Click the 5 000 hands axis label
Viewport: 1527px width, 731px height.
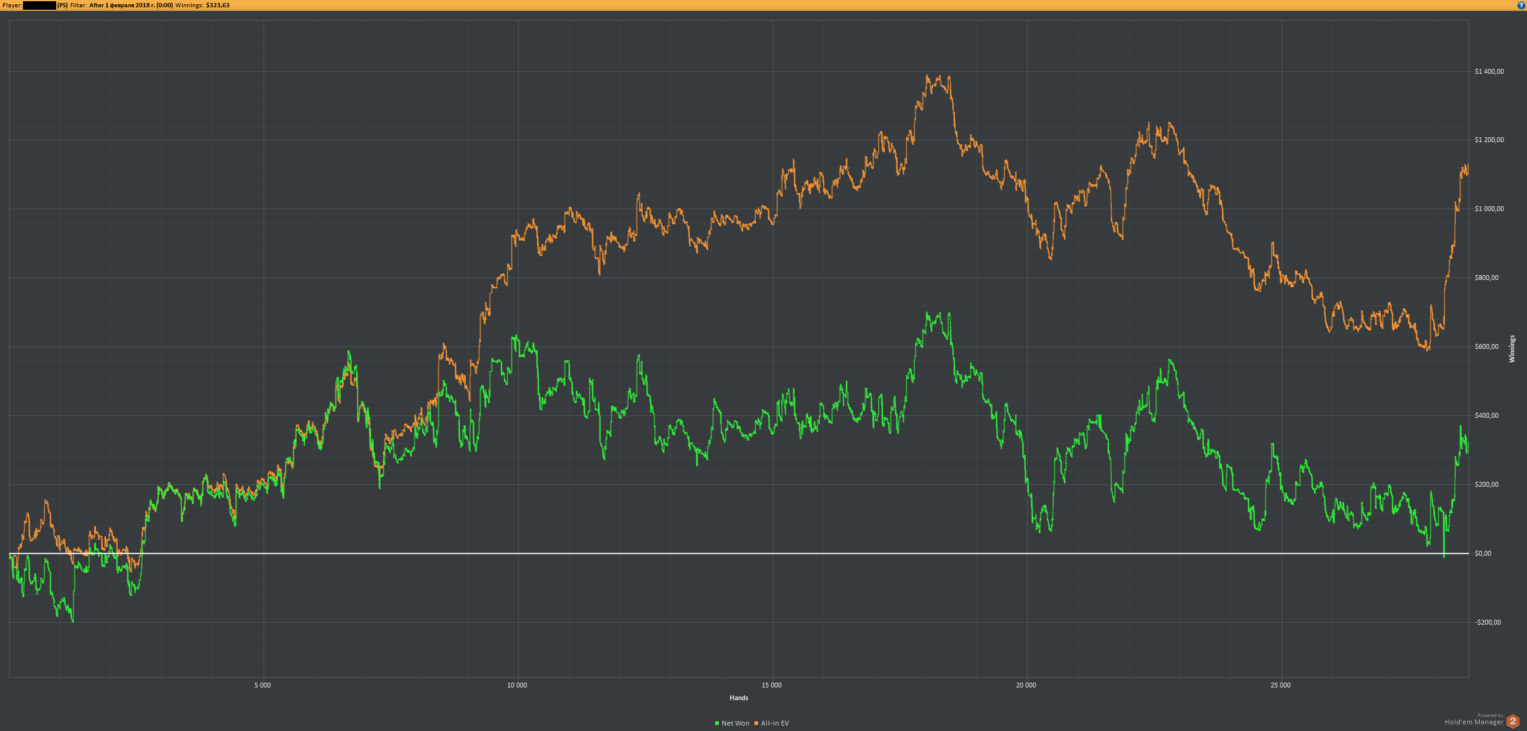262,685
